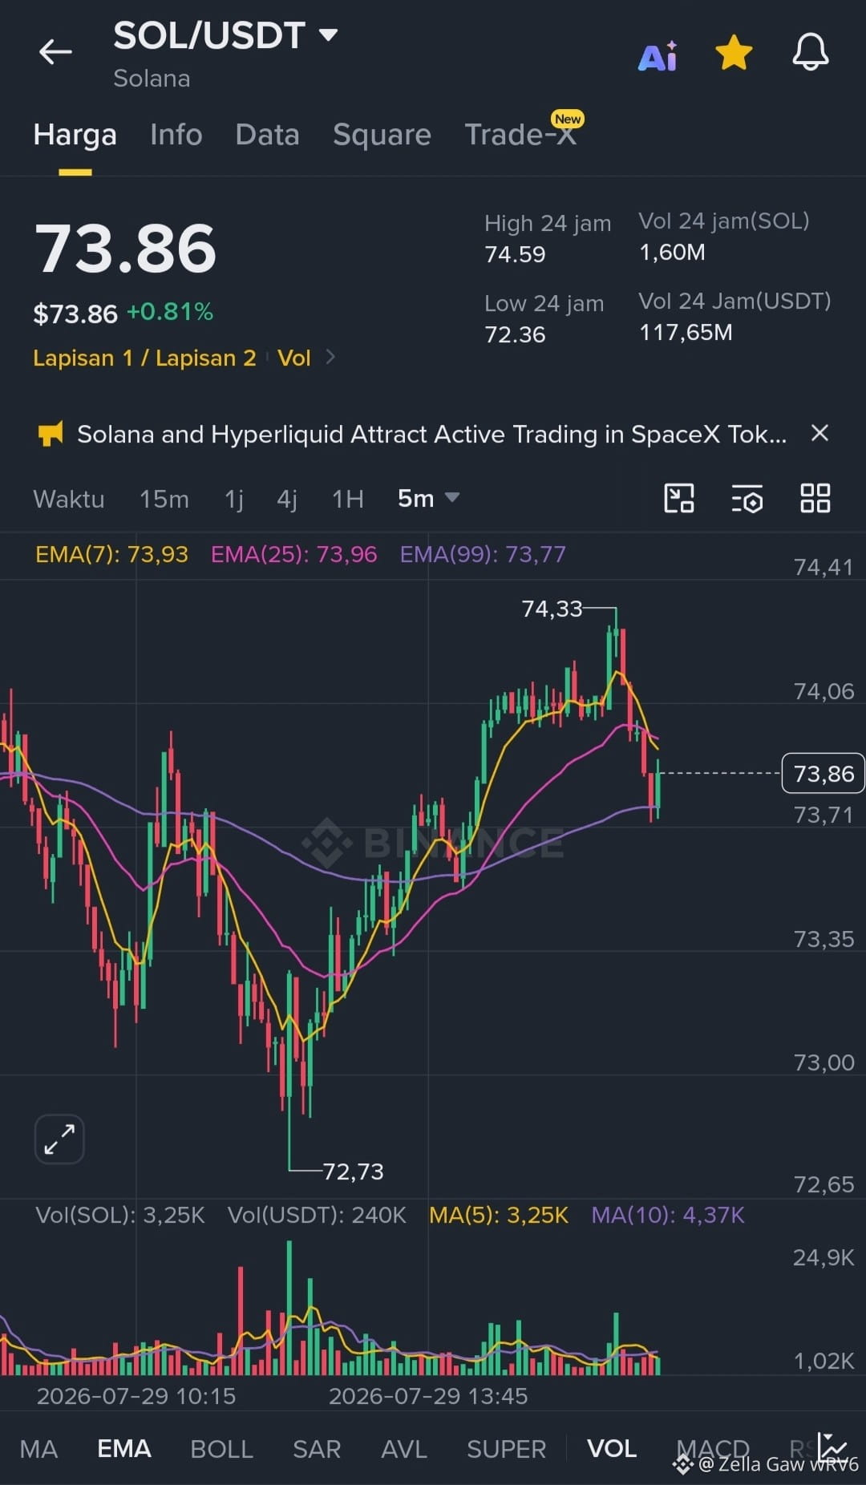866x1485 pixels.
Task: Select the 1H timeframe
Action: [348, 499]
